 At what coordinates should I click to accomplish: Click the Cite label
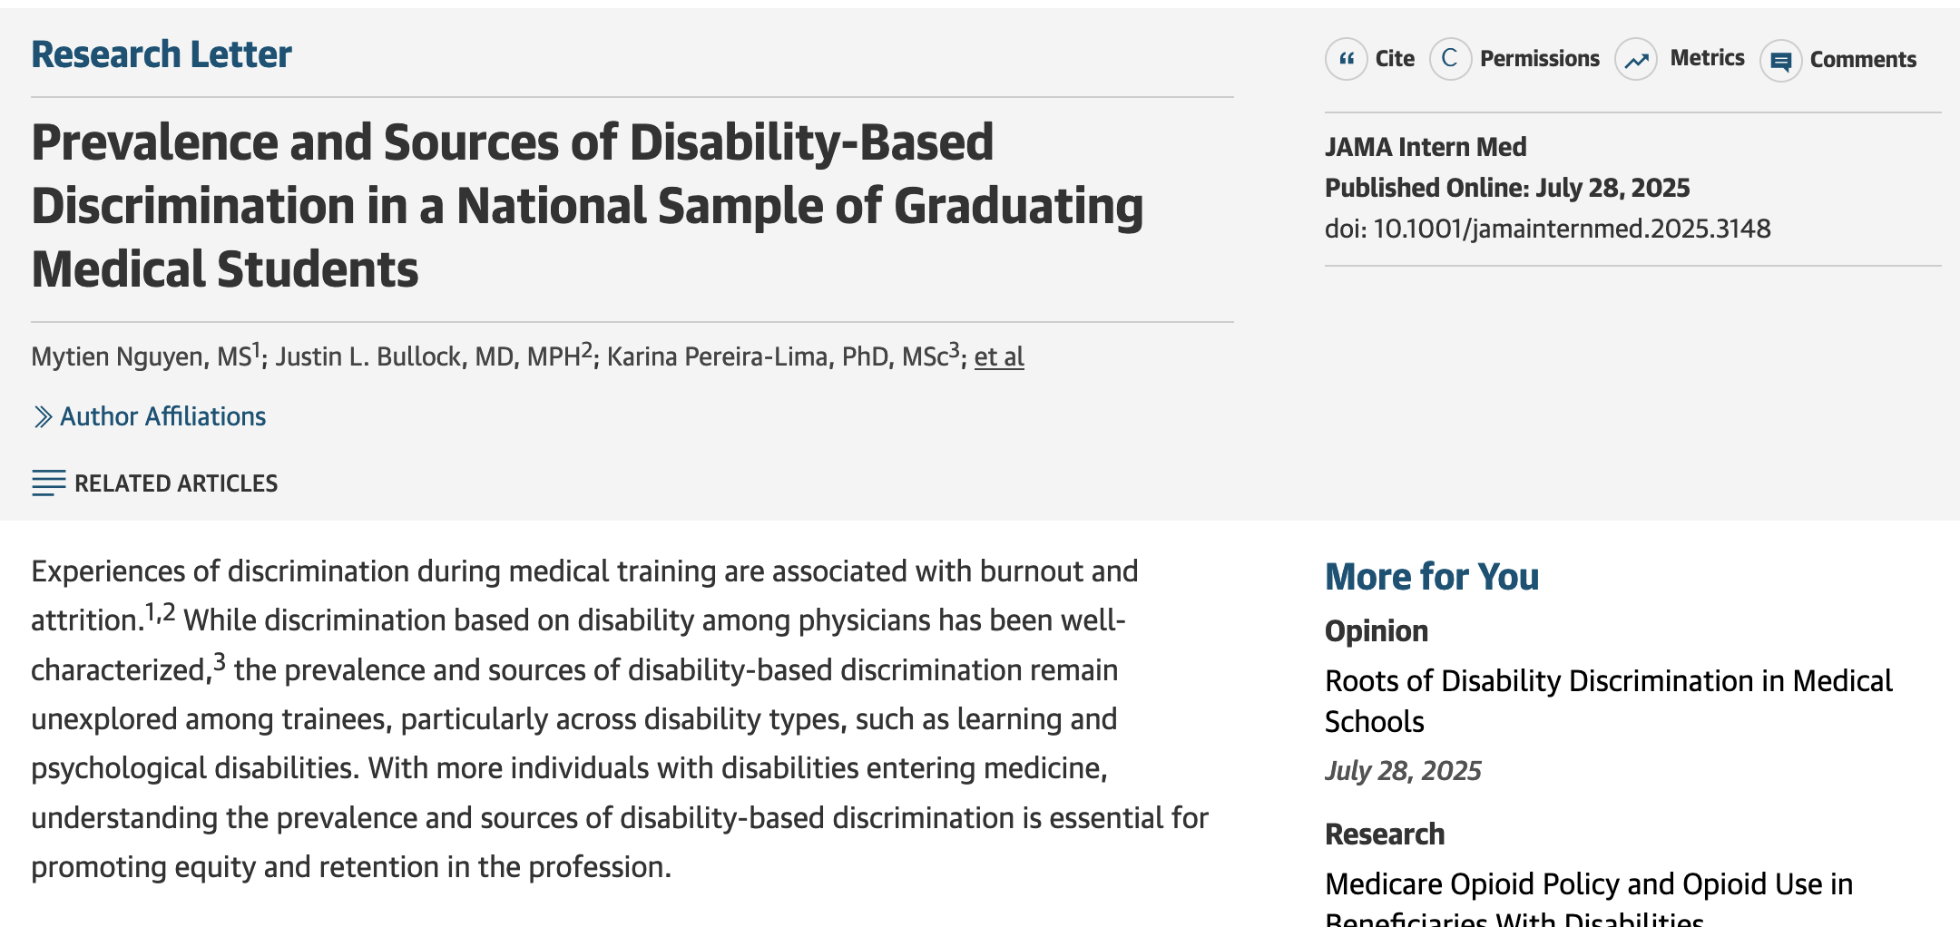[1395, 59]
